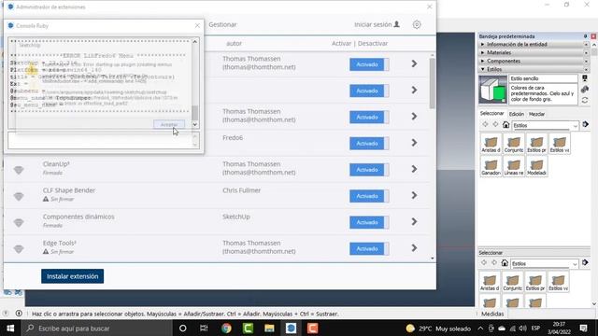Expand details chevron for Fredo6 row
The width and height of the screenshot is (598, 336).
click(414, 143)
